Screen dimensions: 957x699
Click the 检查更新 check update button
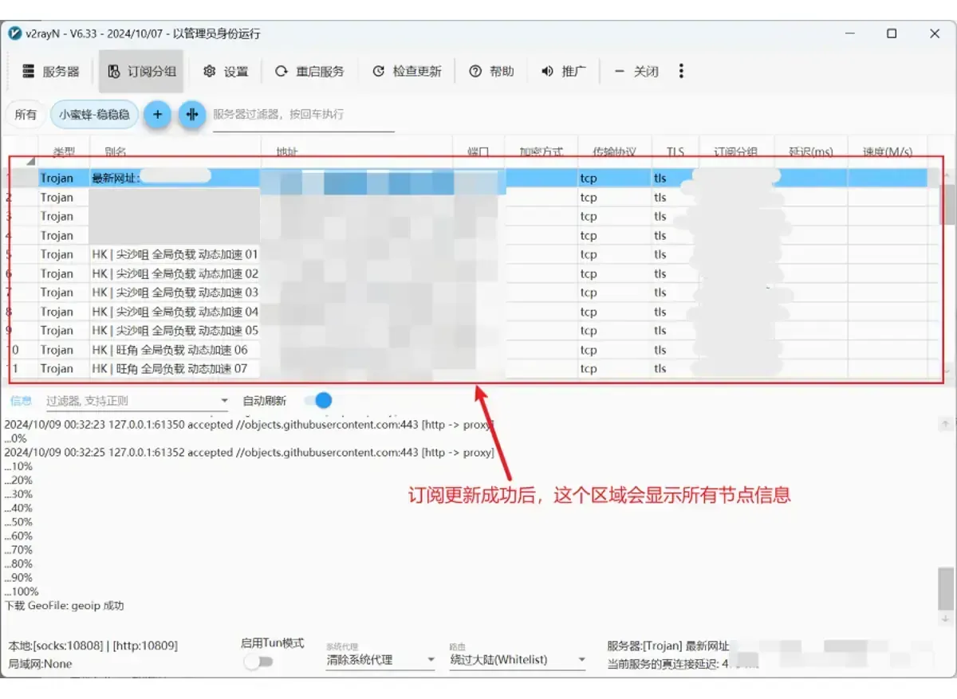pyautogui.click(x=407, y=71)
